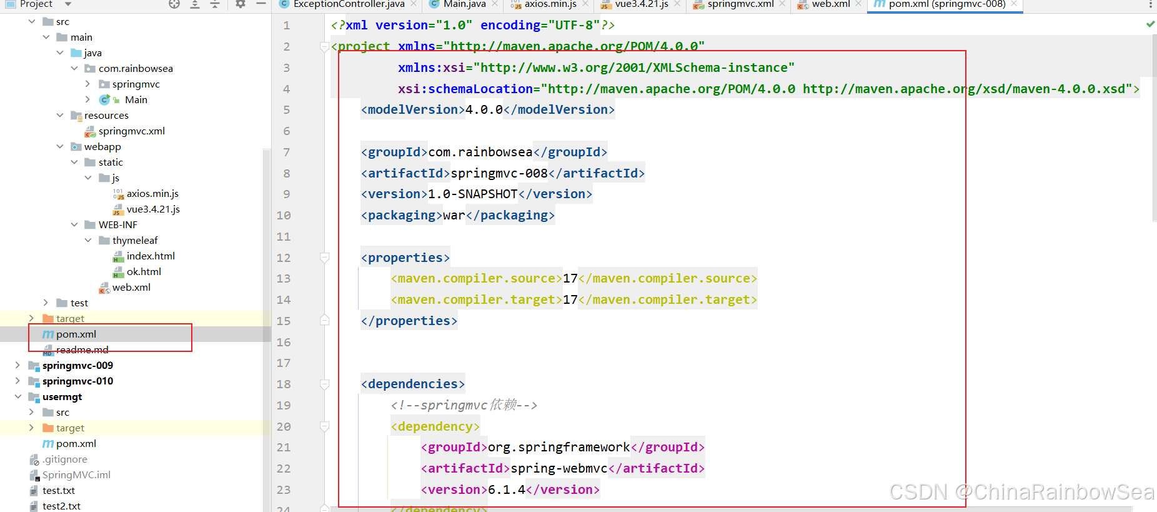Viewport: 1157px width, 512px height.
Task: Close the pom.xml (springmvc-008) tab
Action: point(1014,4)
